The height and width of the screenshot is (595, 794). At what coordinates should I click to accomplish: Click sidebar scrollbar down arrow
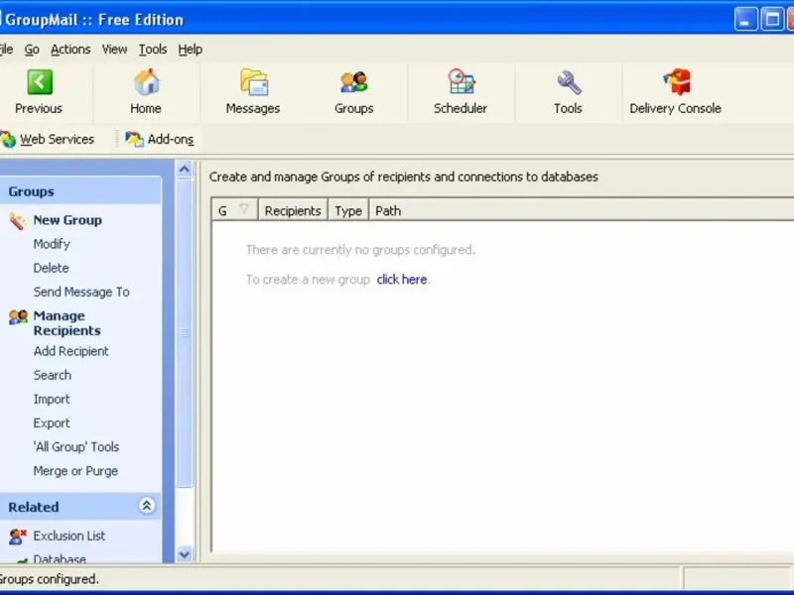click(185, 554)
